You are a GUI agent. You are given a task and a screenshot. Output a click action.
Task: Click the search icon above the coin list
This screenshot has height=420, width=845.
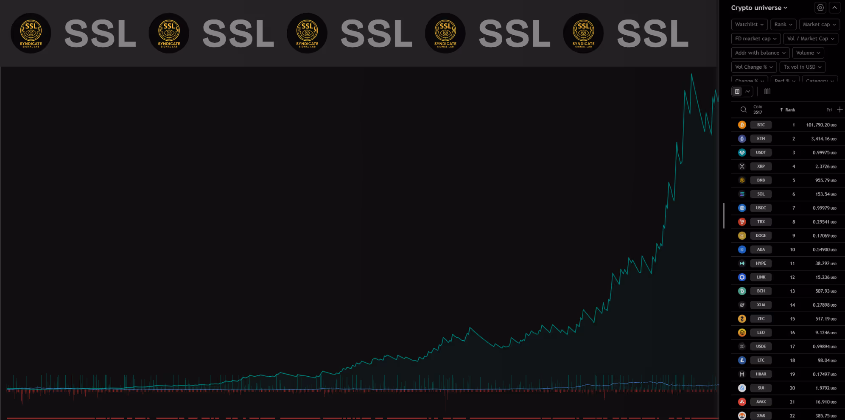(x=743, y=109)
